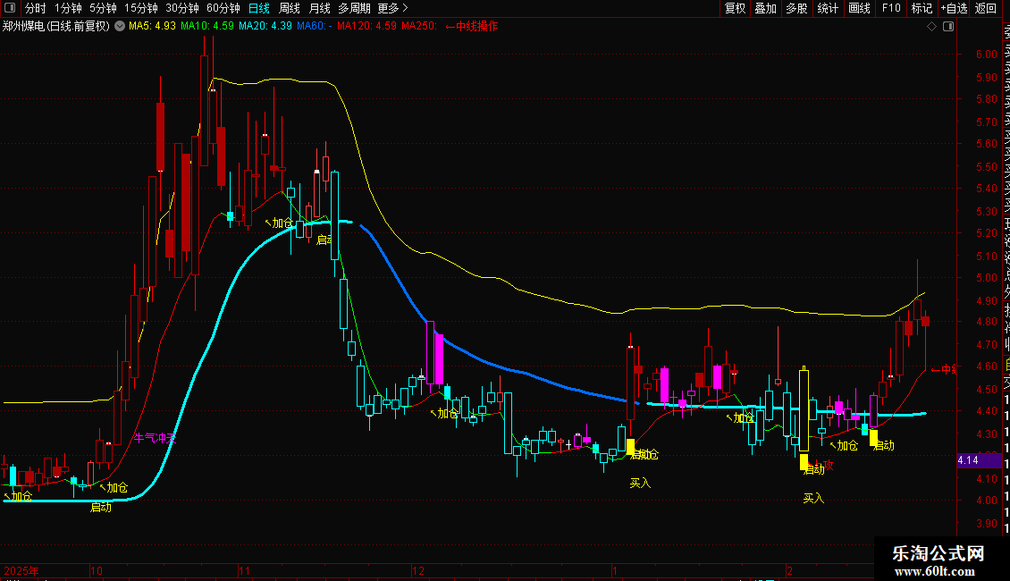This screenshot has height=581, width=1010.
Task: Click the MA10: 4.59 label
Action: (206, 27)
